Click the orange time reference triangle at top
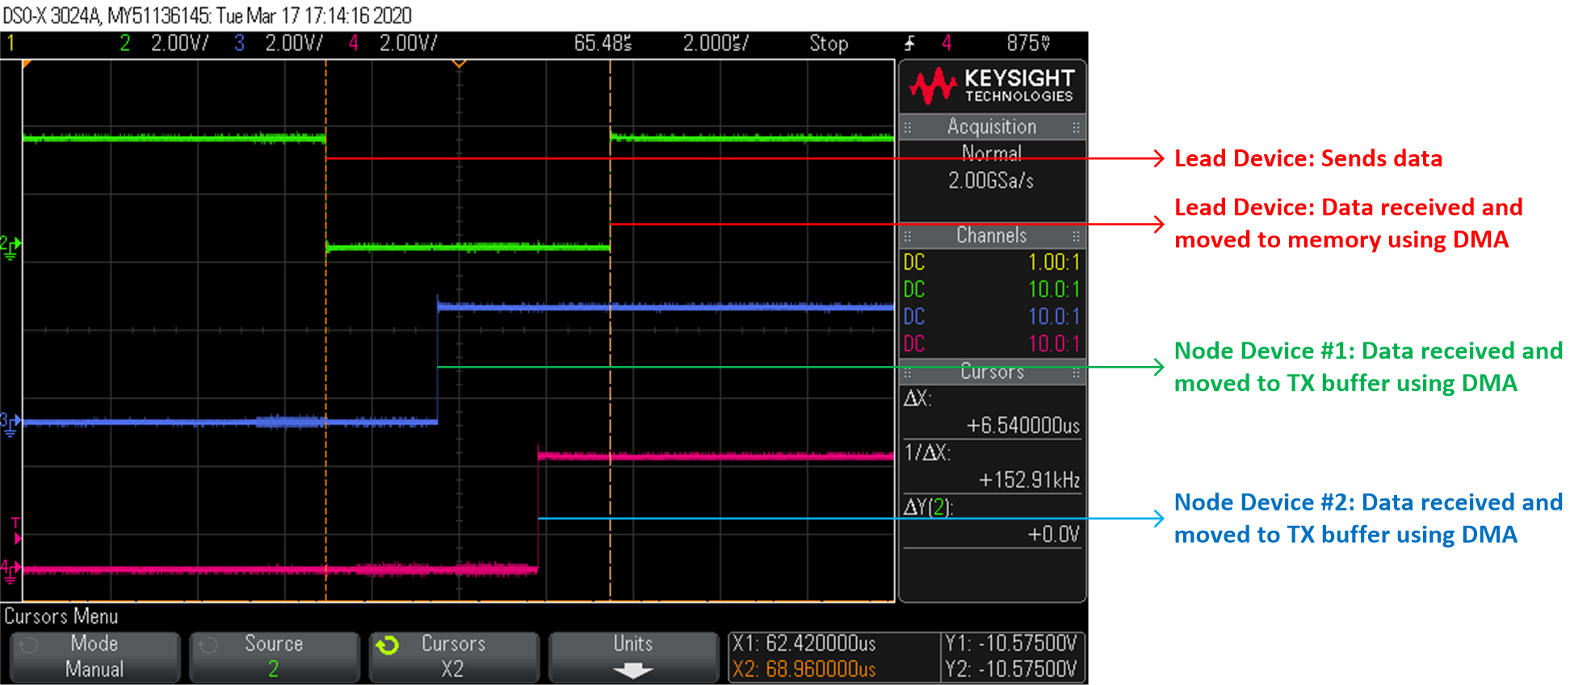 (459, 63)
